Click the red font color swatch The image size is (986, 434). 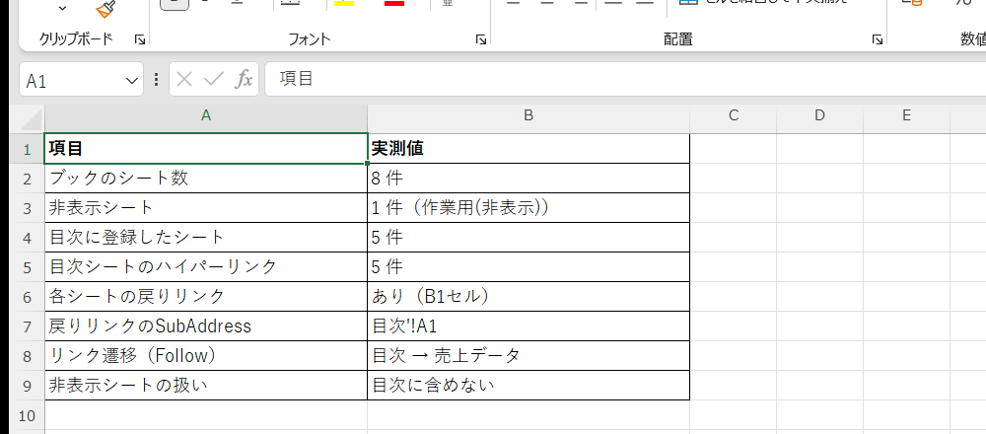pos(394,3)
